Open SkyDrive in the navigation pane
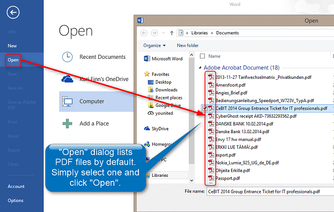Image resolution: width=334 pixels, height=212 pixels. coord(156,129)
